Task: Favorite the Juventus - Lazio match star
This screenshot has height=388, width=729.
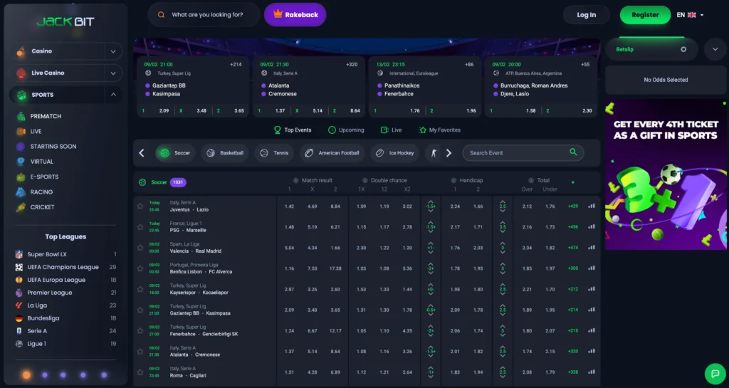Action: tap(140, 206)
